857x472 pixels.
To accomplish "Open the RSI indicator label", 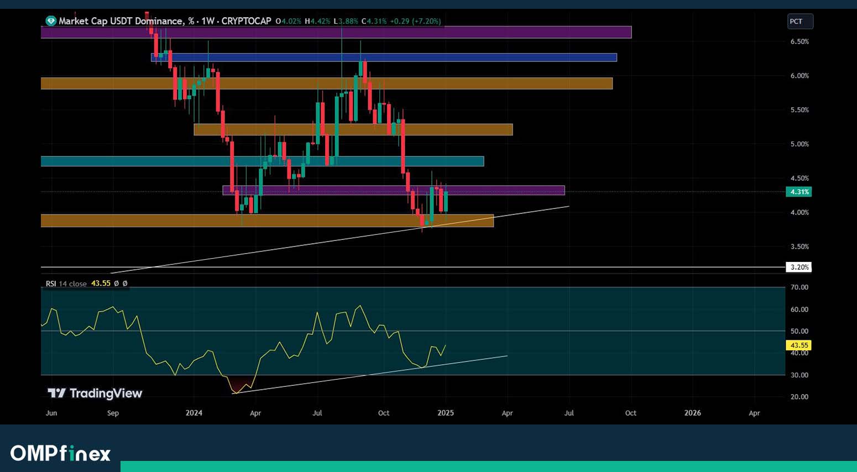I will coord(51,284).
